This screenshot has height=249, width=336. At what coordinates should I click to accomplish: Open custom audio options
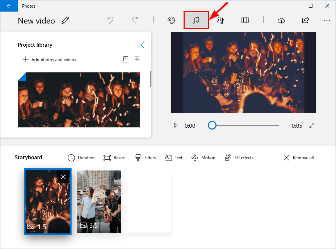coord(220,20)
